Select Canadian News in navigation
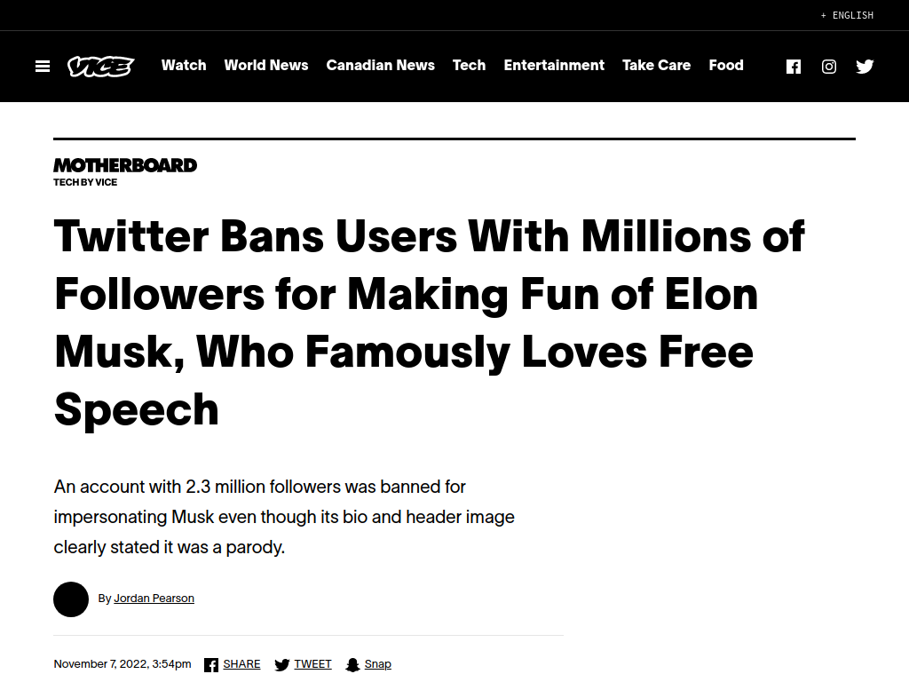 [380, 65]
